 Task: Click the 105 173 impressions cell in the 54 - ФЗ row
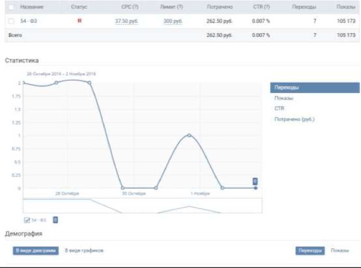click(x=346, y=21)
